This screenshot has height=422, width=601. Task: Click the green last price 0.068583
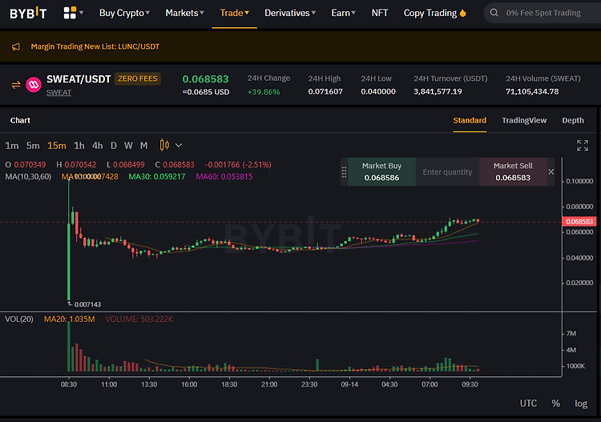(205, 79)
